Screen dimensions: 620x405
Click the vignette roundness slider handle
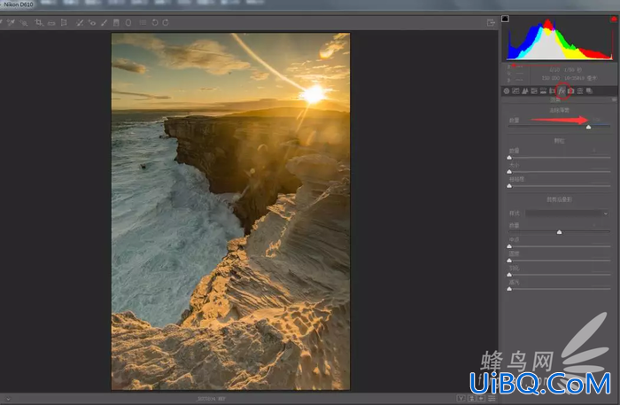click(x=509, y=261)
